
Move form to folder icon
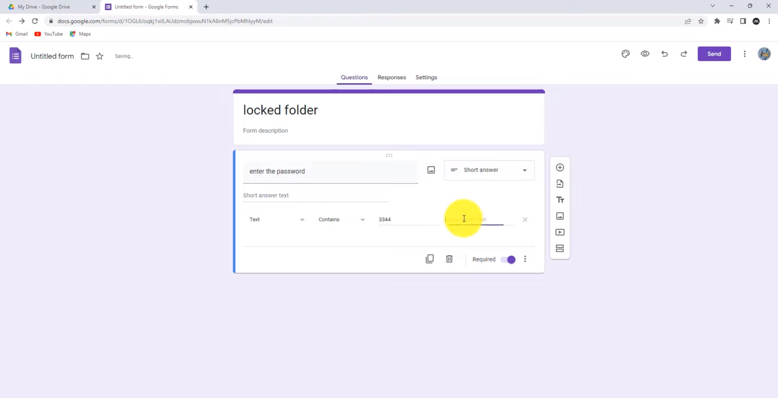tap(85, 56)
